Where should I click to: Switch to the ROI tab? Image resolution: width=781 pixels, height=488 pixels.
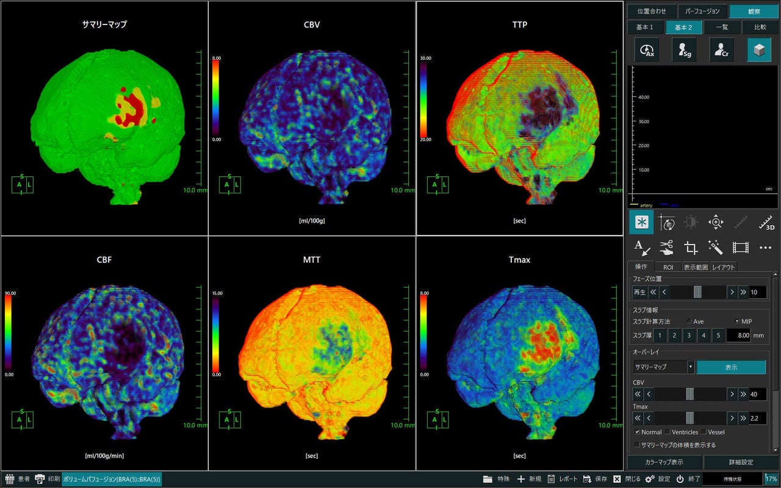(x=668, y=267)
